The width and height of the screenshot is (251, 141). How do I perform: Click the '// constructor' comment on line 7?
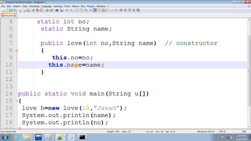tap(191, 43)
